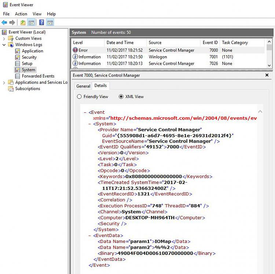
Task: Click the EventRecordID value 1321
Action: [x=144, y=194]
